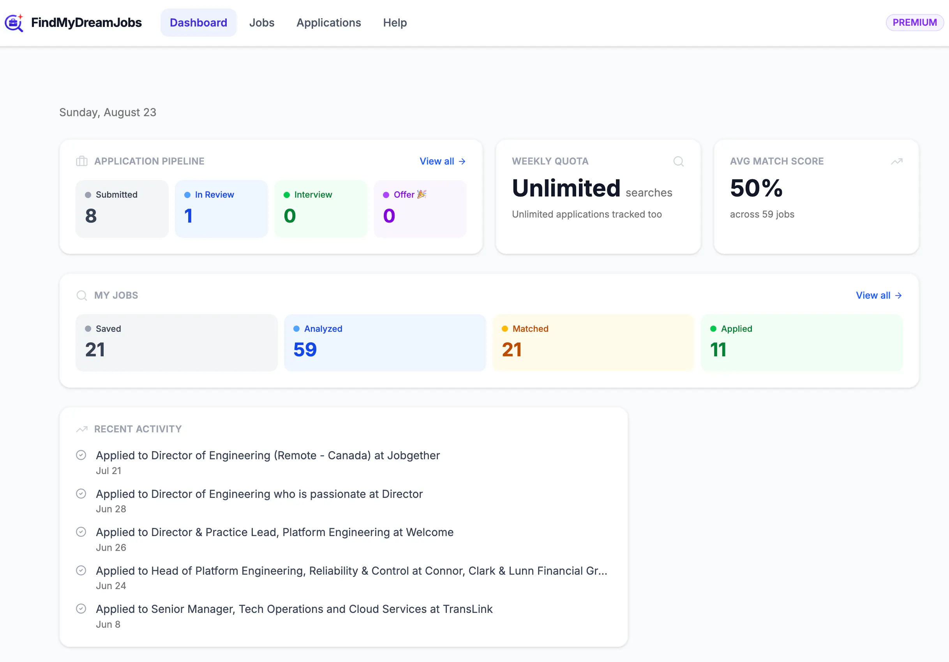Open the Submitted applications card

pyautogui.click(x=122, y=209)
